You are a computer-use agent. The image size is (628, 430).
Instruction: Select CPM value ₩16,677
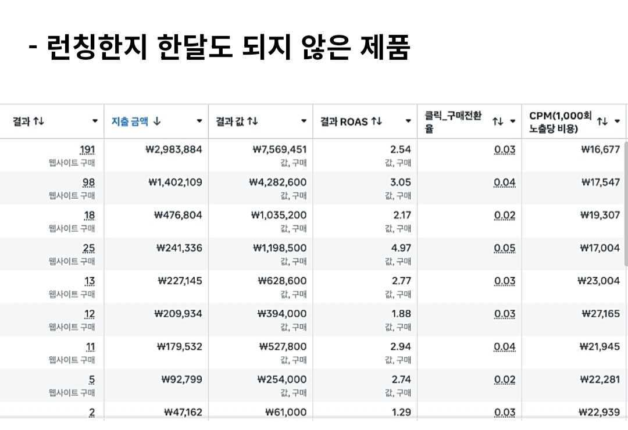pyautogui.click(x=600, y=150)
